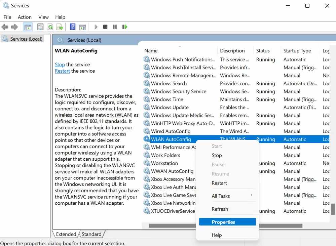The width and height of the screenshot is (336, 246).
Task: Sort by the Startup Type column header
Action: click(297, 51)
